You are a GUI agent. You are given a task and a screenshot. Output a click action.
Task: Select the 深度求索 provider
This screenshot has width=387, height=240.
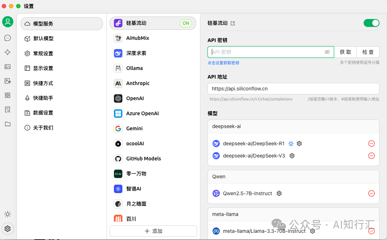coord(153,53)
